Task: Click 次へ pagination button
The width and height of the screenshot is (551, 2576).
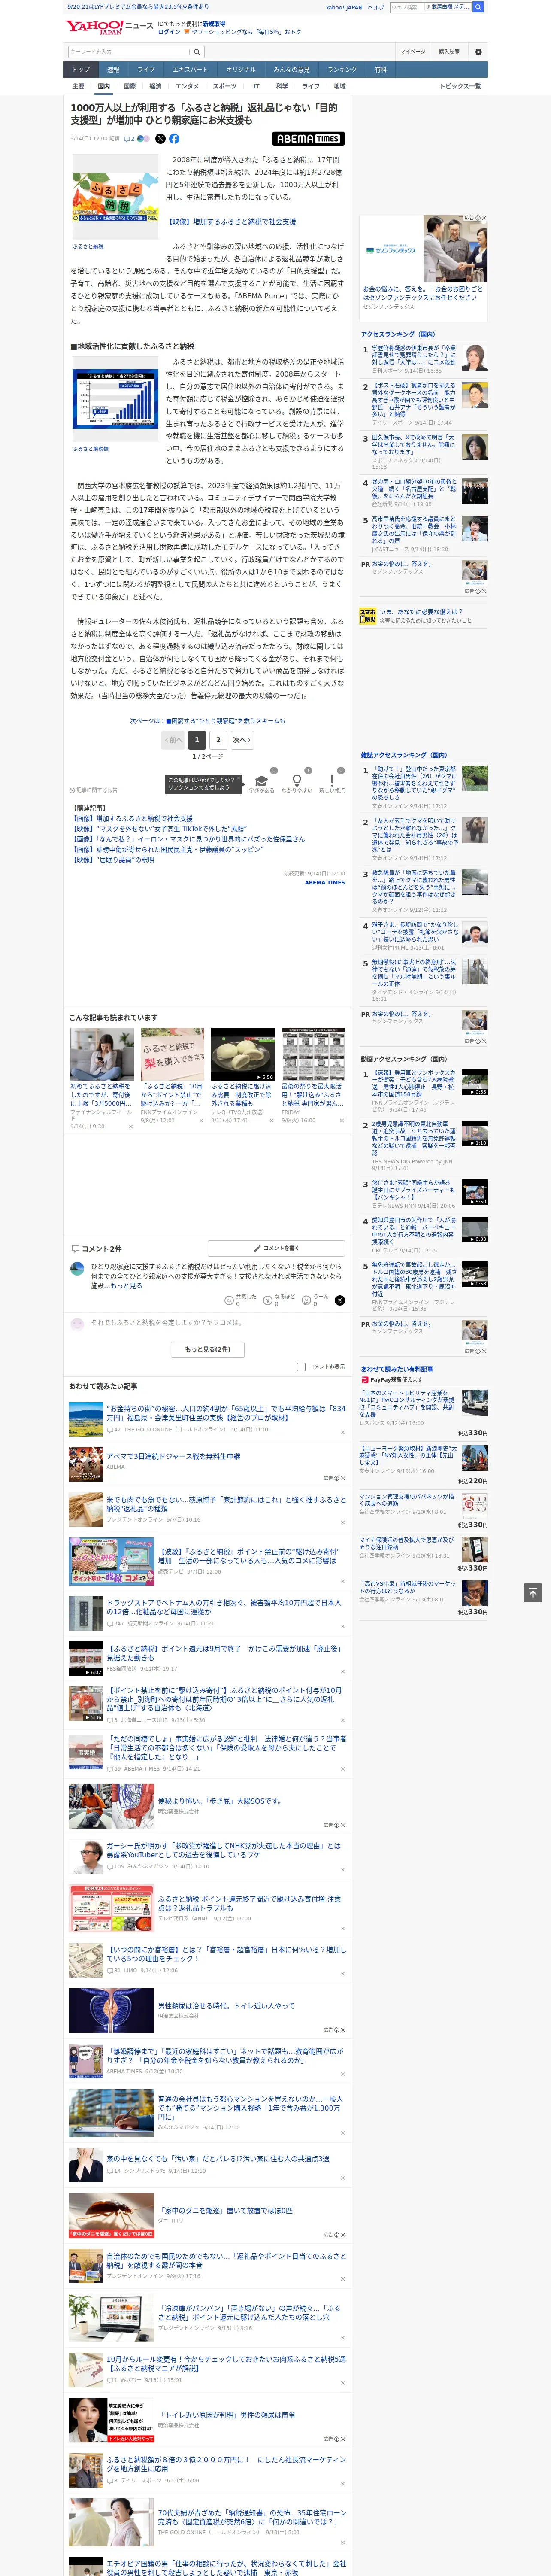Action: (241, 740)
